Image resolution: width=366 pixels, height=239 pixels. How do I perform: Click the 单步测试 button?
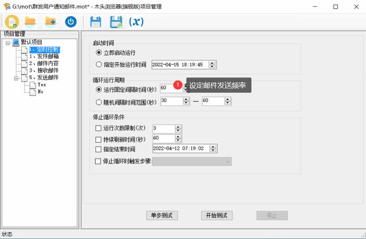point(162,216)
